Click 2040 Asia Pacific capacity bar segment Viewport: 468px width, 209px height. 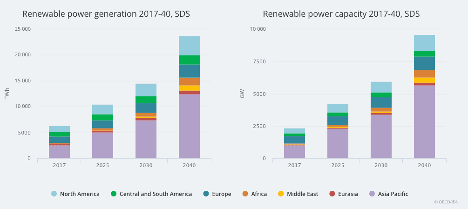click(x=424, y=121)
